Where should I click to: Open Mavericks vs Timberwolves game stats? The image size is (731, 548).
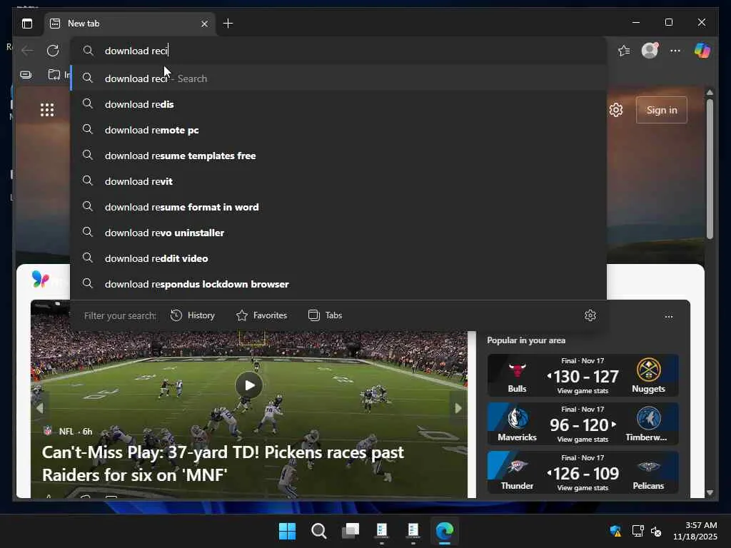click(583, 424)
